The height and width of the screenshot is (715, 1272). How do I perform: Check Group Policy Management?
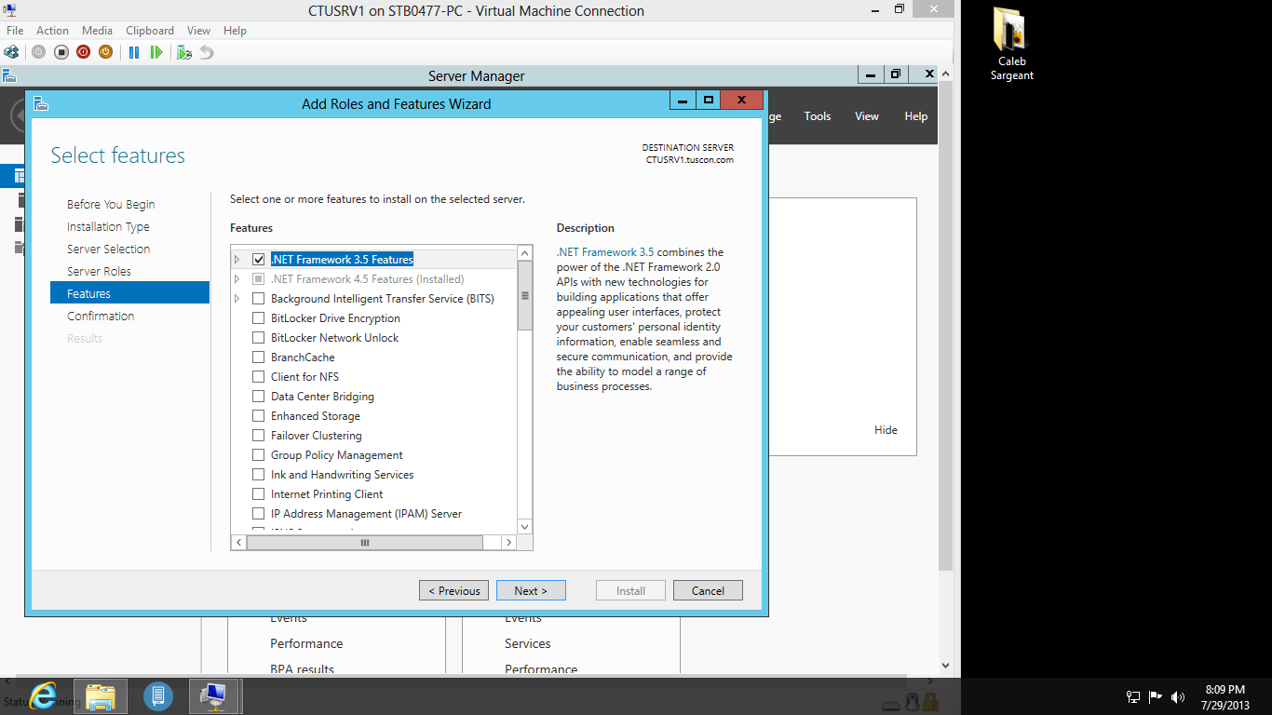coord(259,455)
